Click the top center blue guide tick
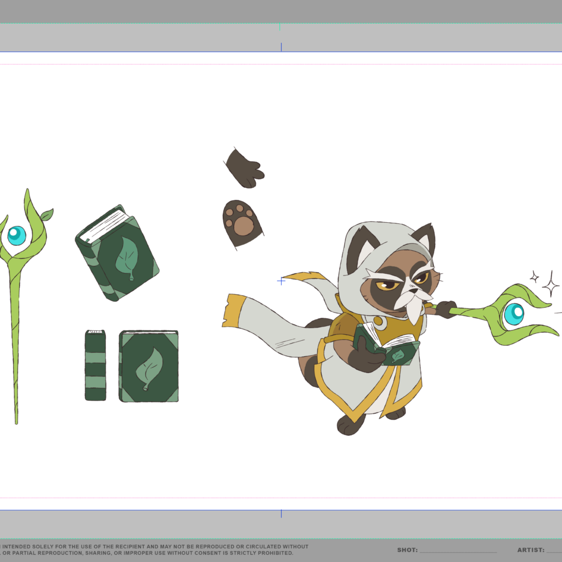Screen dimensions: 562x562 282,47
